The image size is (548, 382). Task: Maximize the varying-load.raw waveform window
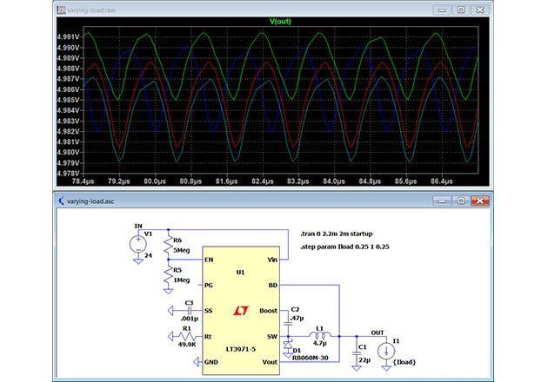click(461, 10)
